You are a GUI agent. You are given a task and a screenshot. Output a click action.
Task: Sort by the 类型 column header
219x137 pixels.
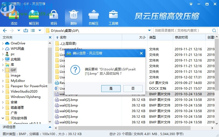pyautogui.click(x=160, y=37)
